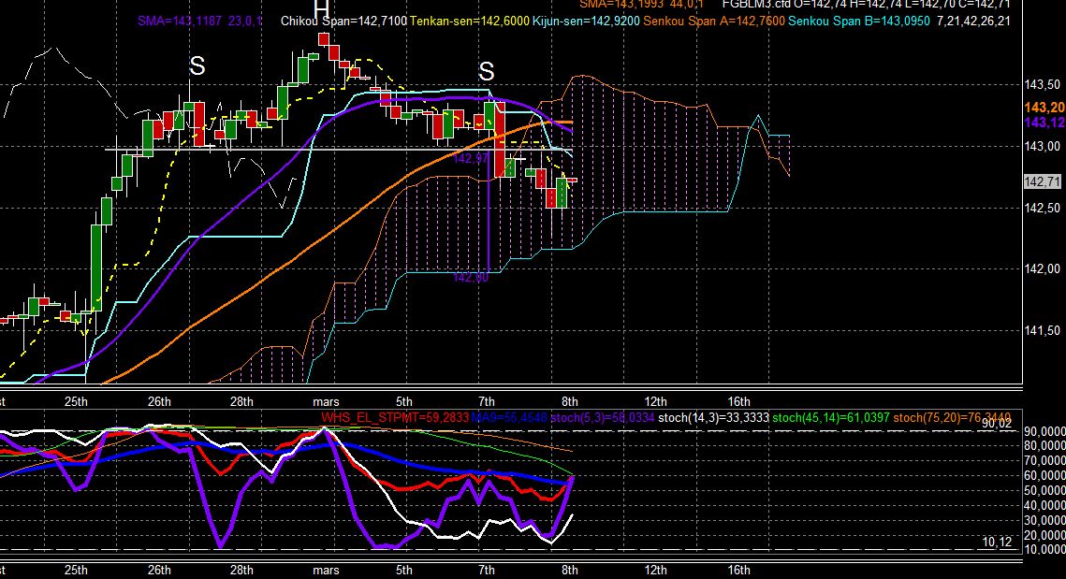1066x579 pixels.
Task: Click the 50,0000 stochastic axis label
Action: 1044,491
